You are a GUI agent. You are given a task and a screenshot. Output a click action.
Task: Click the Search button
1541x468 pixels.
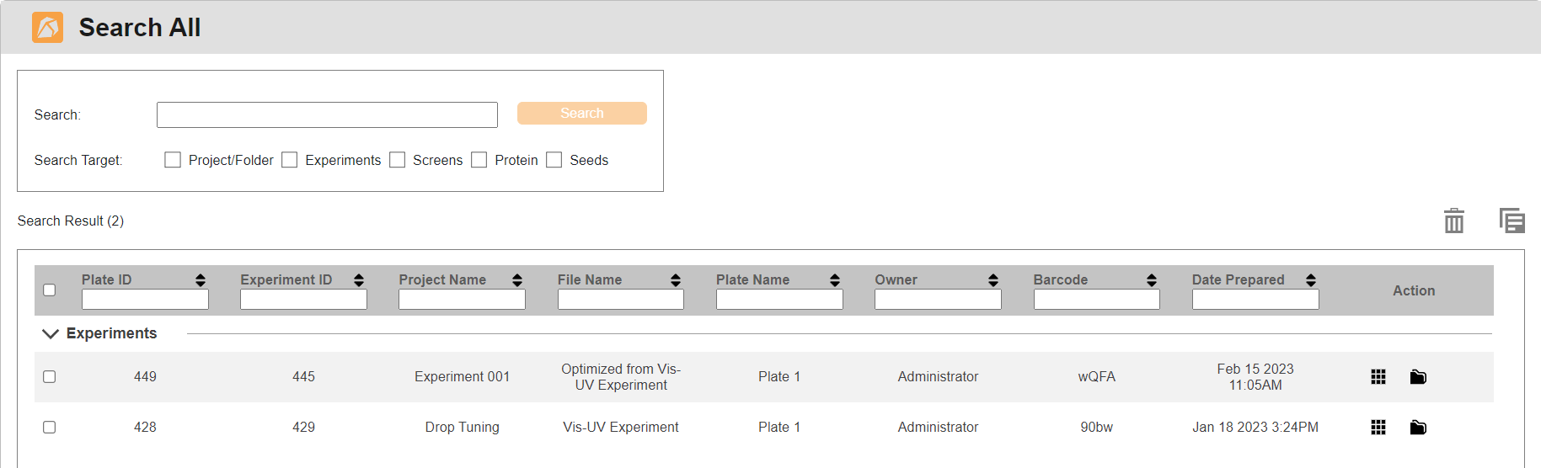(x=581, y=114)
